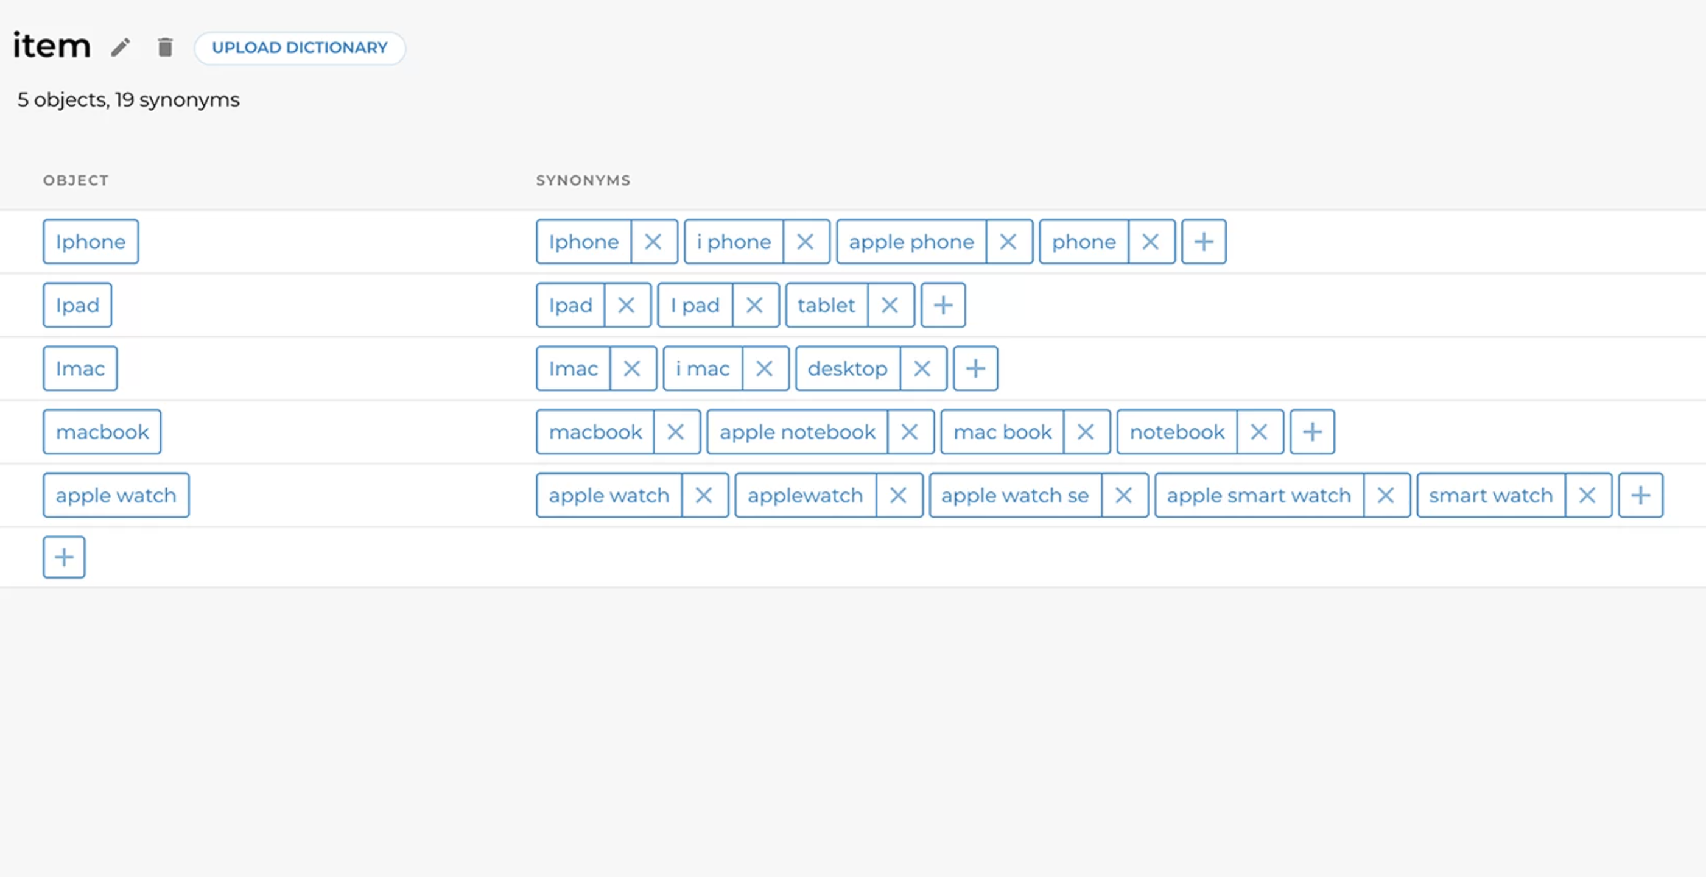Click the pencil edit icon beside item
Image resolution: width=1706 pixels, height=877 pixels.
[x=121, y=48]
